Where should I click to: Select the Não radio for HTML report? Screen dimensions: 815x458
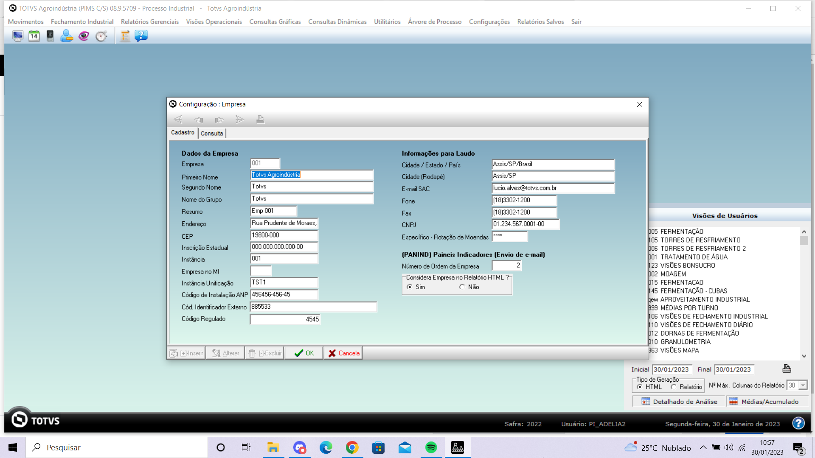(x=462, y=287)
